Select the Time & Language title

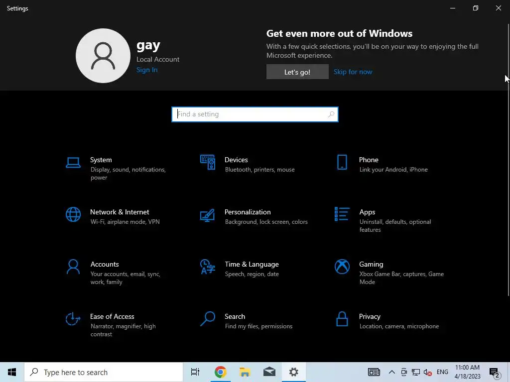(252, 265)
